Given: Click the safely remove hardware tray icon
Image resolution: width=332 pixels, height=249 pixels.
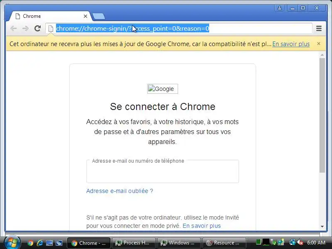Looking at the screenshot, I should (x=273, y=242).
